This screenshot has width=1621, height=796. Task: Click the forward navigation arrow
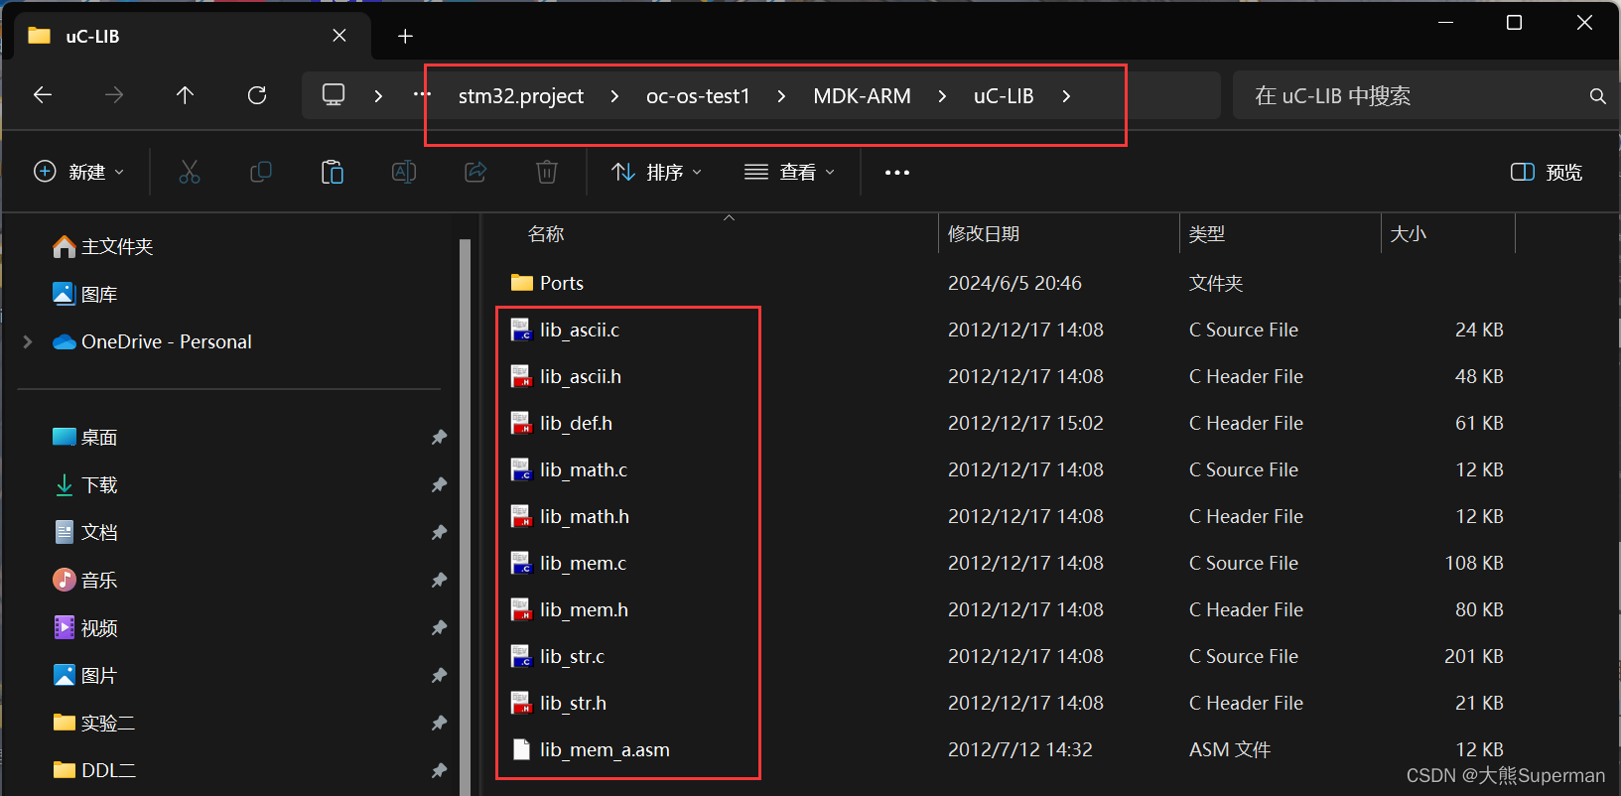coord(114,95)
